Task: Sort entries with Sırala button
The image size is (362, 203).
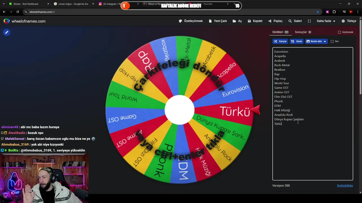Action: (x=296, y=41)
